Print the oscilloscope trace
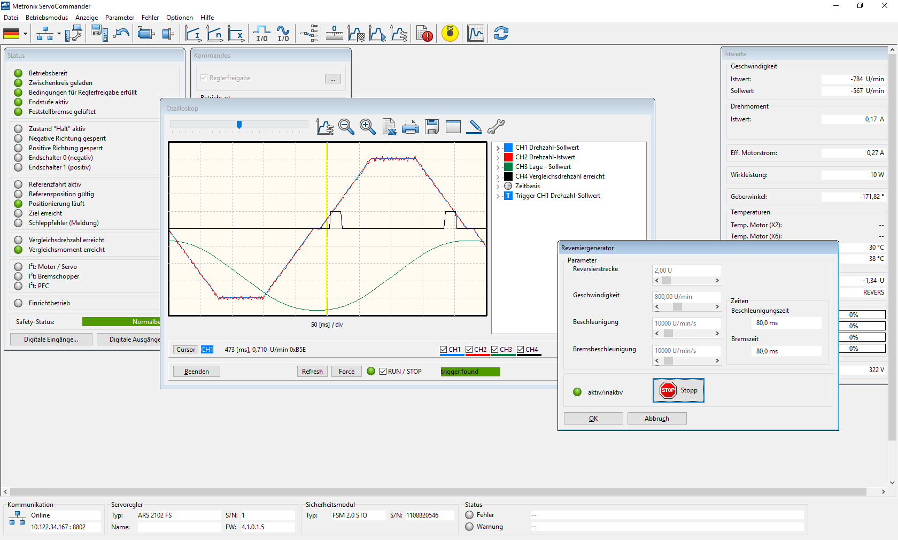Viewport: 898px width, 540px height. click(411, 127)
